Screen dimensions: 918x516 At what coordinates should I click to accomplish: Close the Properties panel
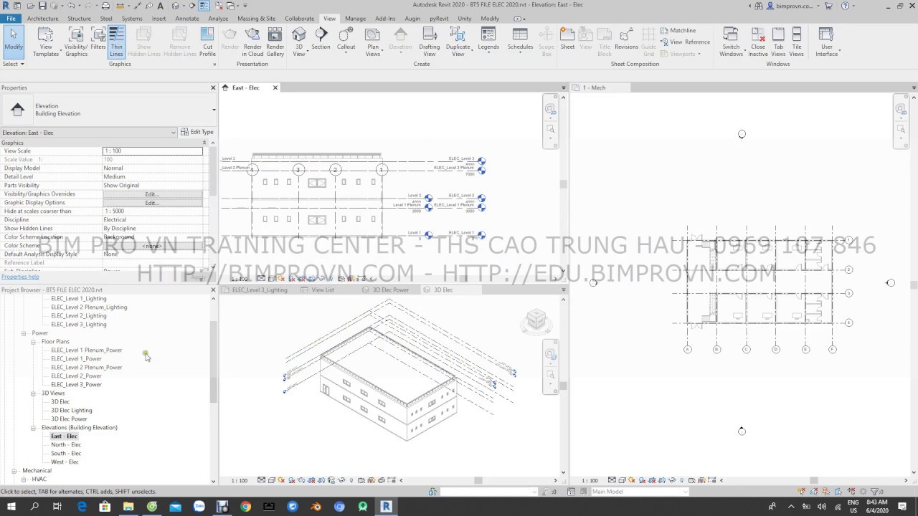[x=213, y=87]
